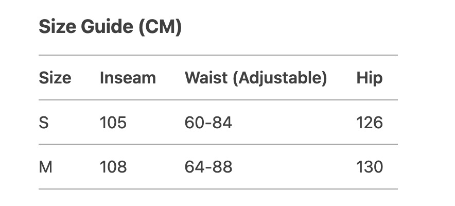The height and width of the screenshot is (206, 455).
Task: Select the Hip column header
Action: pos(369,78)
